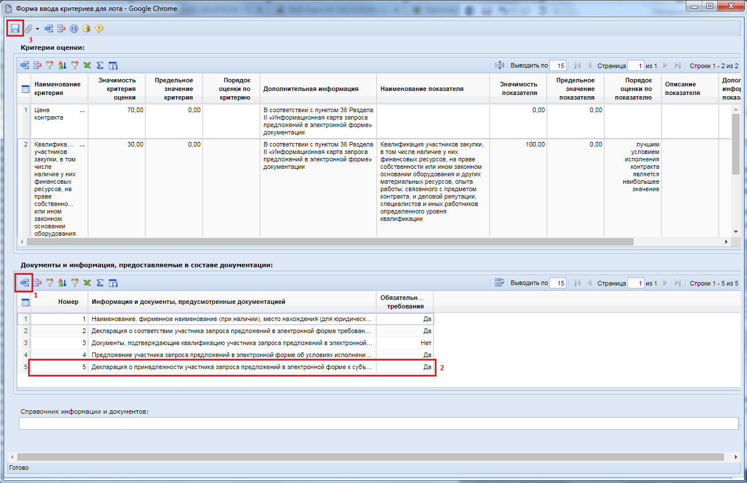Click the Выводить по field in documents grid
This screenshot has height=483, width=747.
[x=558, y=283]
